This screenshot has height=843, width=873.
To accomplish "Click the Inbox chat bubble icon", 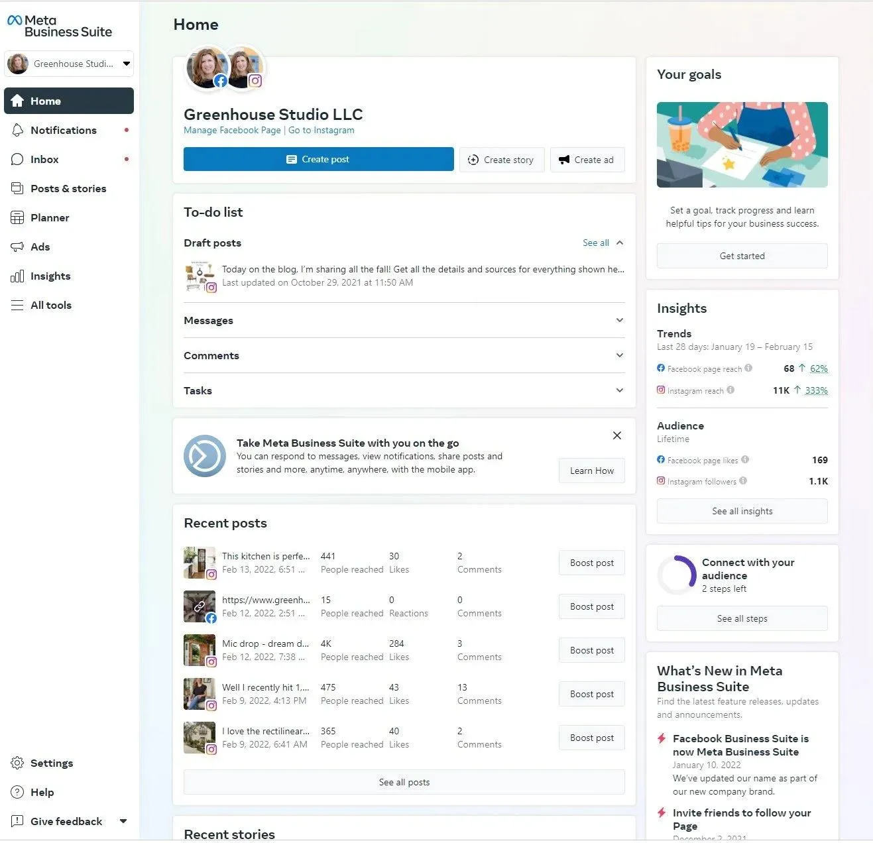I will click(17, 159).
